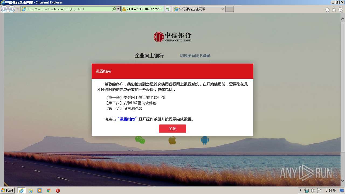The height and width of the screenshot is (194, 345).
Task: Click the browser Forward arrow button
Action: click(x=12, y=9)
